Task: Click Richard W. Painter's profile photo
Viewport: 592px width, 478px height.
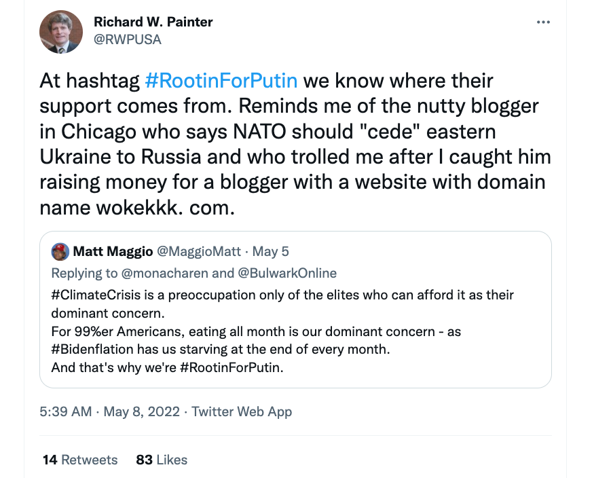Action: click(60, 31)
